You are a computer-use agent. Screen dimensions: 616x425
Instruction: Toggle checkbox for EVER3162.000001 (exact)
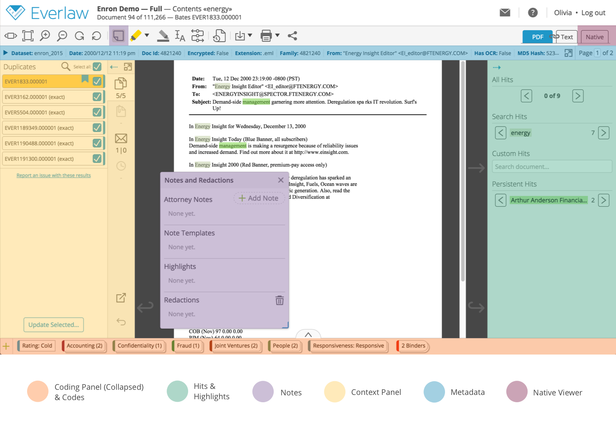tap(97, 97)
